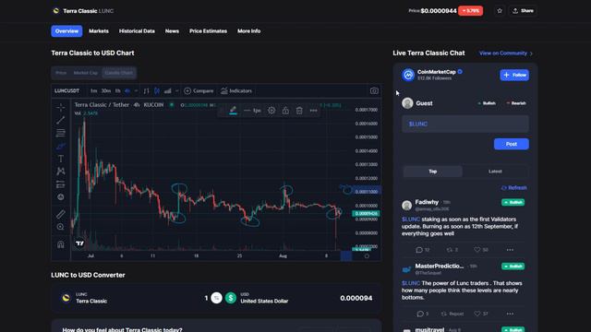
Task: Open the Compare symbols button
Action: tap(199, 90)
